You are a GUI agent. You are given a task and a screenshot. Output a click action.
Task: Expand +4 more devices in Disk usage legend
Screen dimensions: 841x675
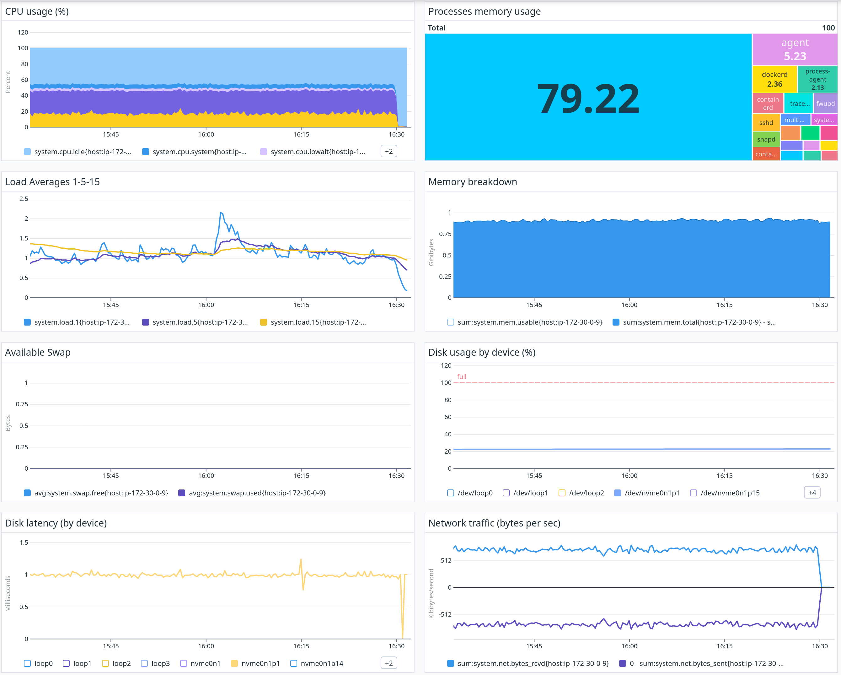812,493
